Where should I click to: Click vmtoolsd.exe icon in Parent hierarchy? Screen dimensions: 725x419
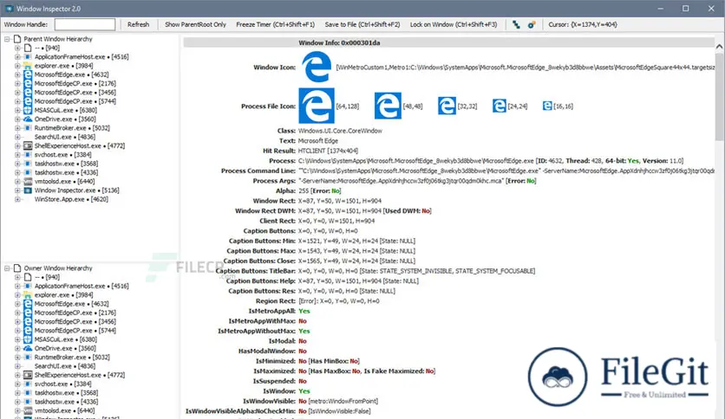(x=28, y=181)
